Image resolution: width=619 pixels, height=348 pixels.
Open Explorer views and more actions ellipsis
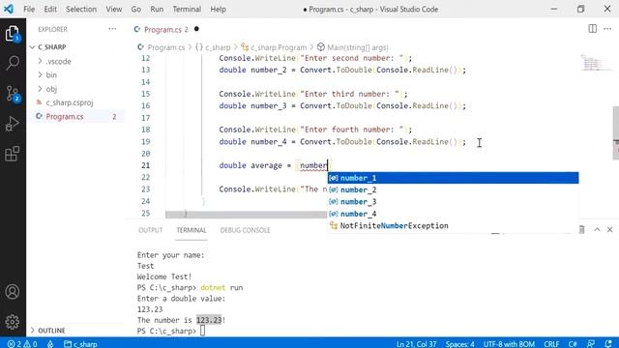click(x=112, y=29)
